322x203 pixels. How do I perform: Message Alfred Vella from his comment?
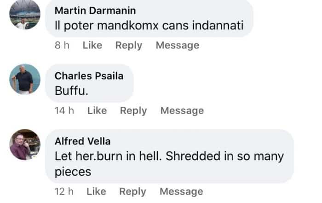(181, 191)
